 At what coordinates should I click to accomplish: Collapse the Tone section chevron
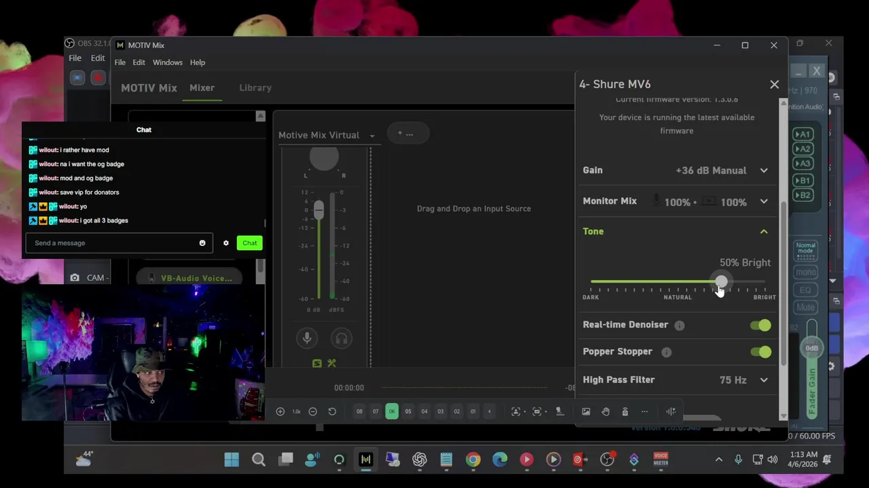click(764, 232)
